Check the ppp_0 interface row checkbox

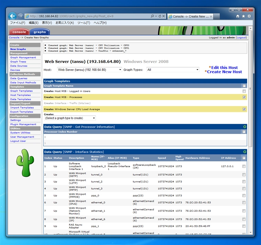click(244, 196)
